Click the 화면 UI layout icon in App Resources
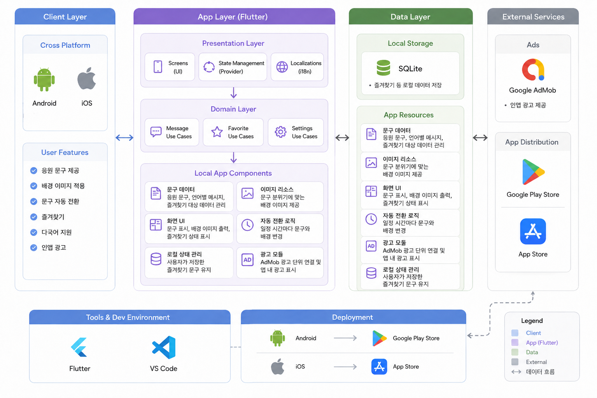597x398 pixels. (371, 191)
